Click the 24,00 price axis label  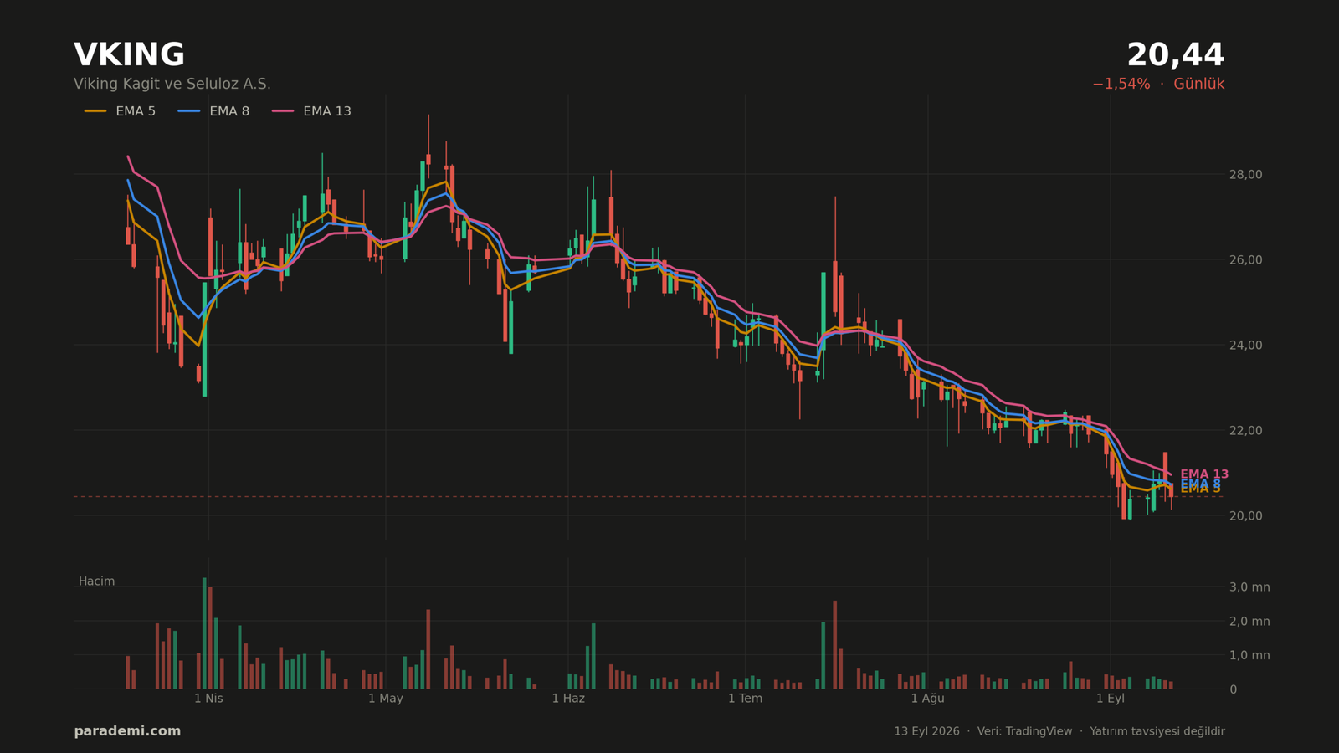click(1246, 346)
